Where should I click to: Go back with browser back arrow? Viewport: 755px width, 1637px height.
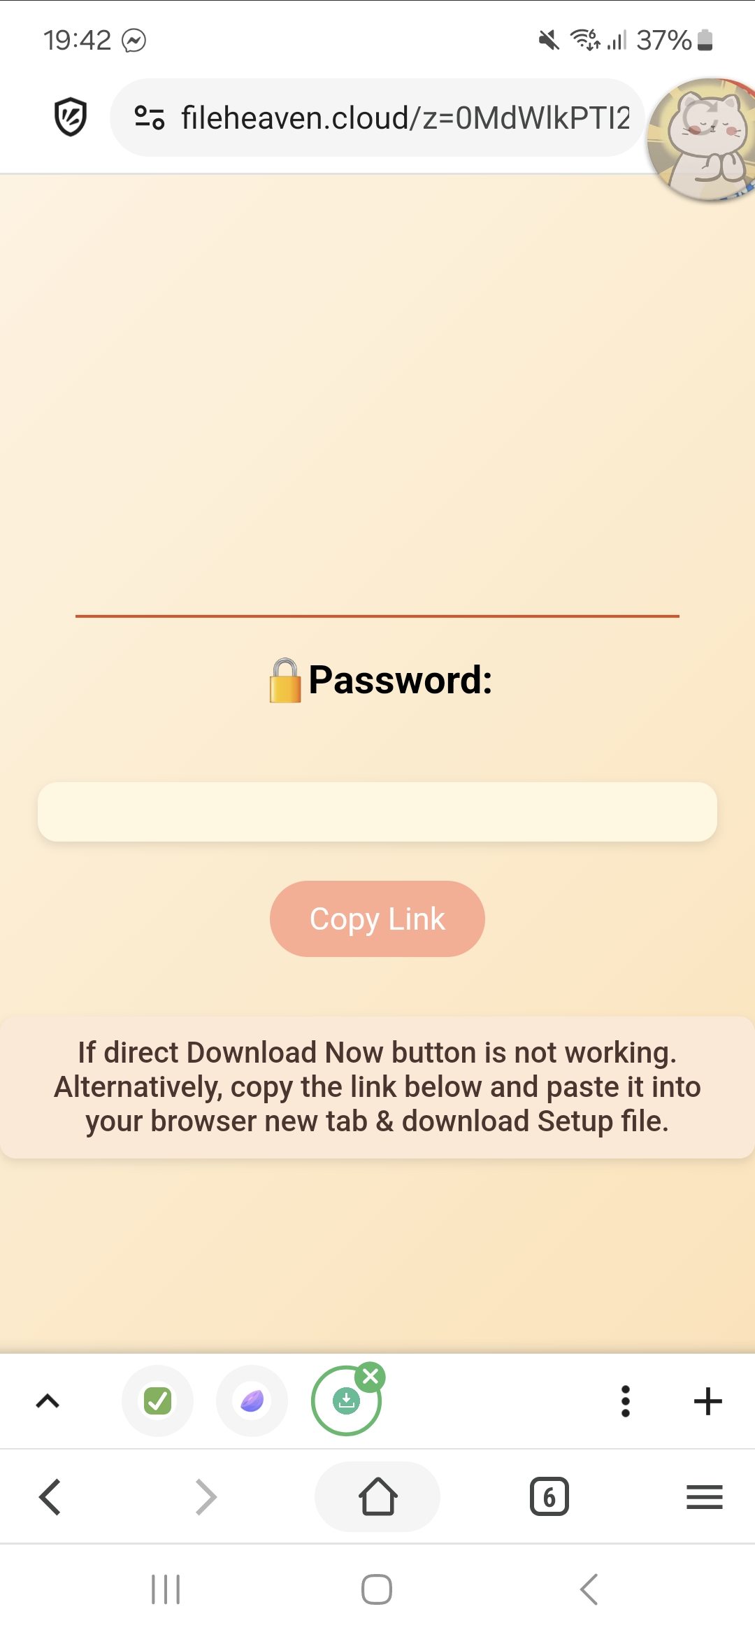click(x=50, y=1497)
